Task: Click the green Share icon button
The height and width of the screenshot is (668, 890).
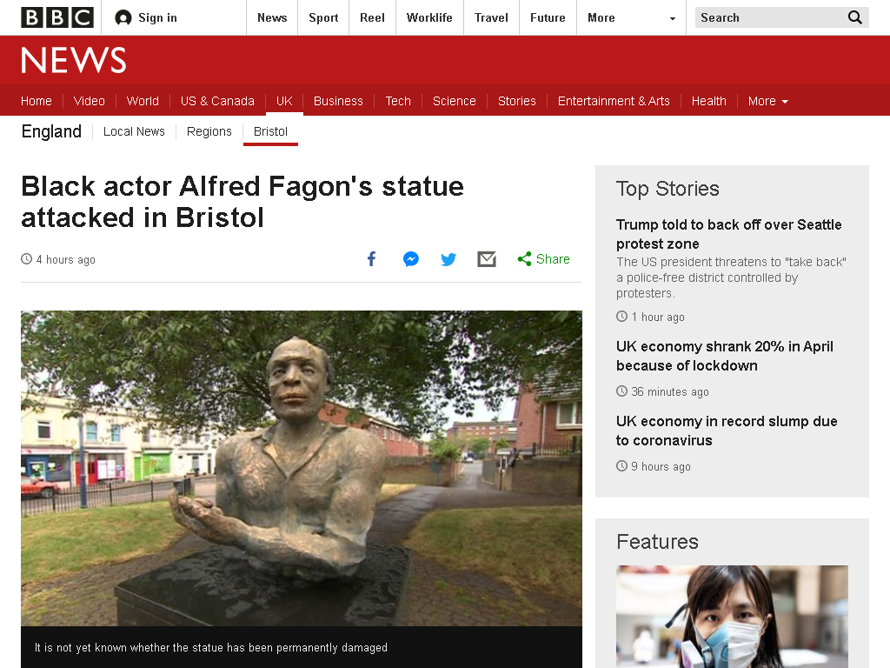Action: (x=543, y=259)
